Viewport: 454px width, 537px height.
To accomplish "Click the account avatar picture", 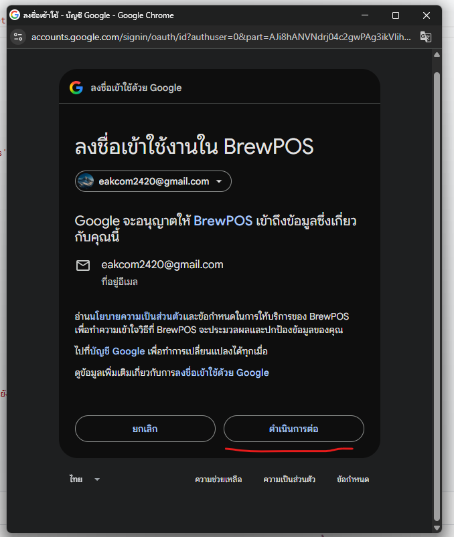I will [x=86, y=181].
